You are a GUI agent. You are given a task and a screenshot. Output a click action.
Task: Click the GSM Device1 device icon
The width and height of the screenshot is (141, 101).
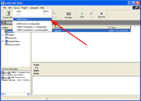click(5, 78)
